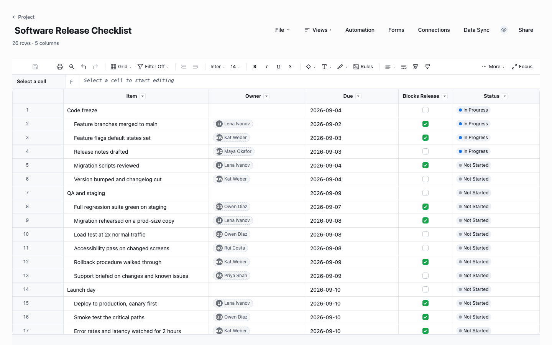This screenshot has height=345, width=552.
Task: Check Blocks Release for Release notes drafted
Action: (426, 151)
